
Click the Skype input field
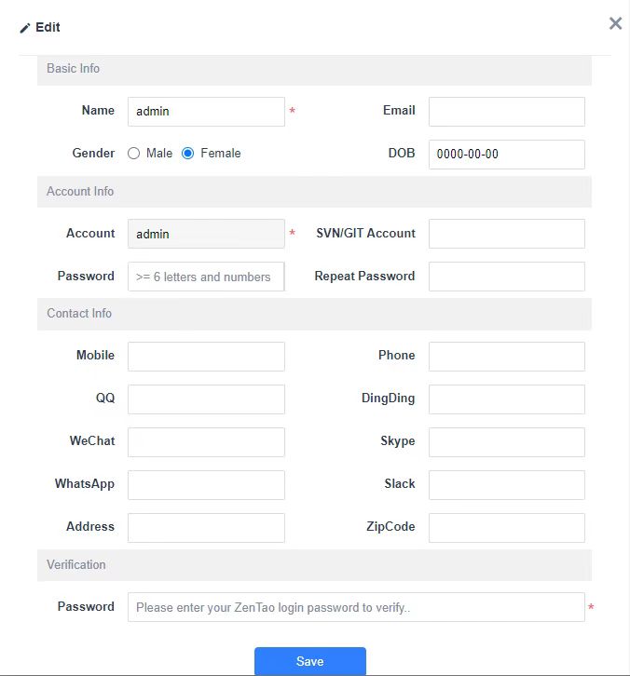click(506, 441)
